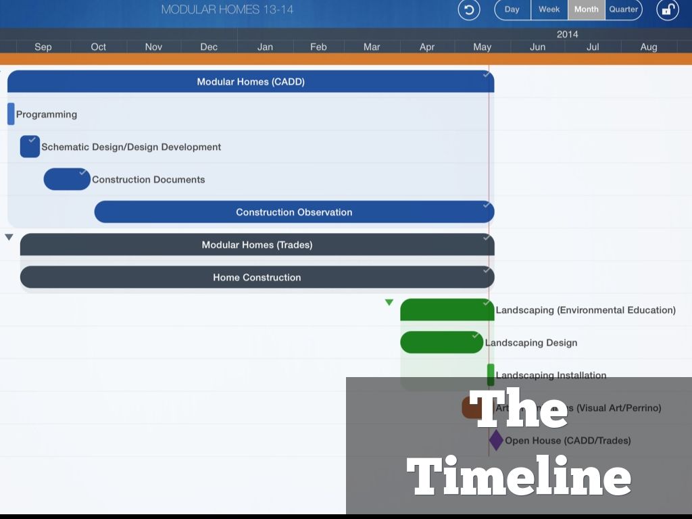Viewport: 692px width, 519px height.
Task: Tap the unlock padlock icon
Action: pos(667,10)
